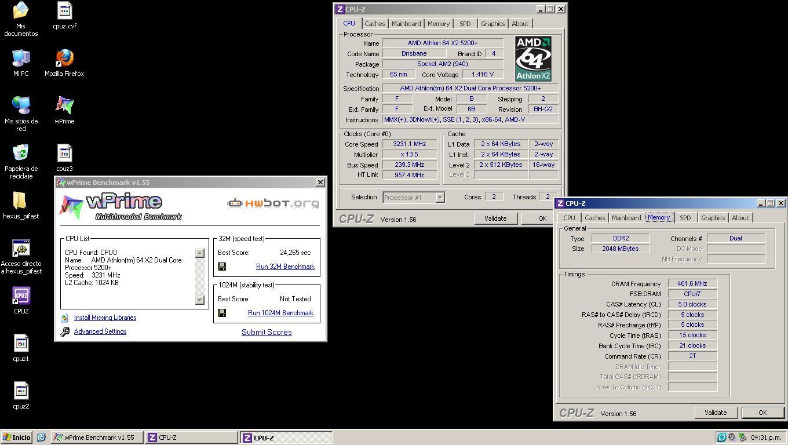Run 1024M Benchmark link

tap(280, 313)
